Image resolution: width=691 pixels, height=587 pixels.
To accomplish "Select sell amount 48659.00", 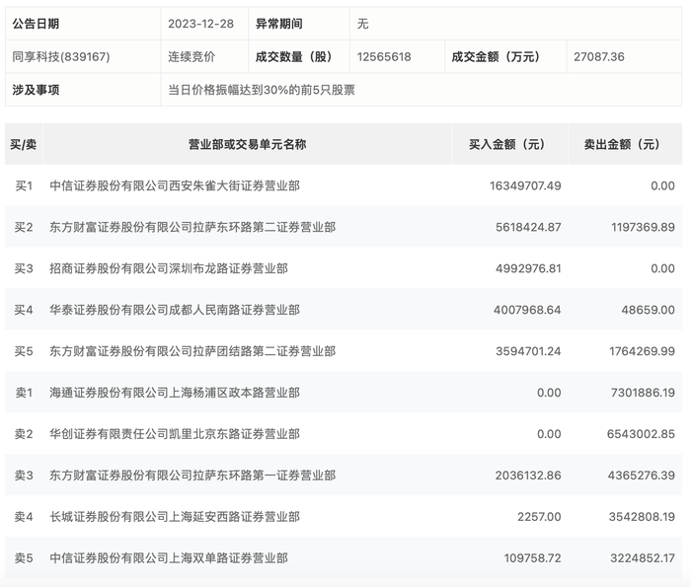I will pos(649,310).
